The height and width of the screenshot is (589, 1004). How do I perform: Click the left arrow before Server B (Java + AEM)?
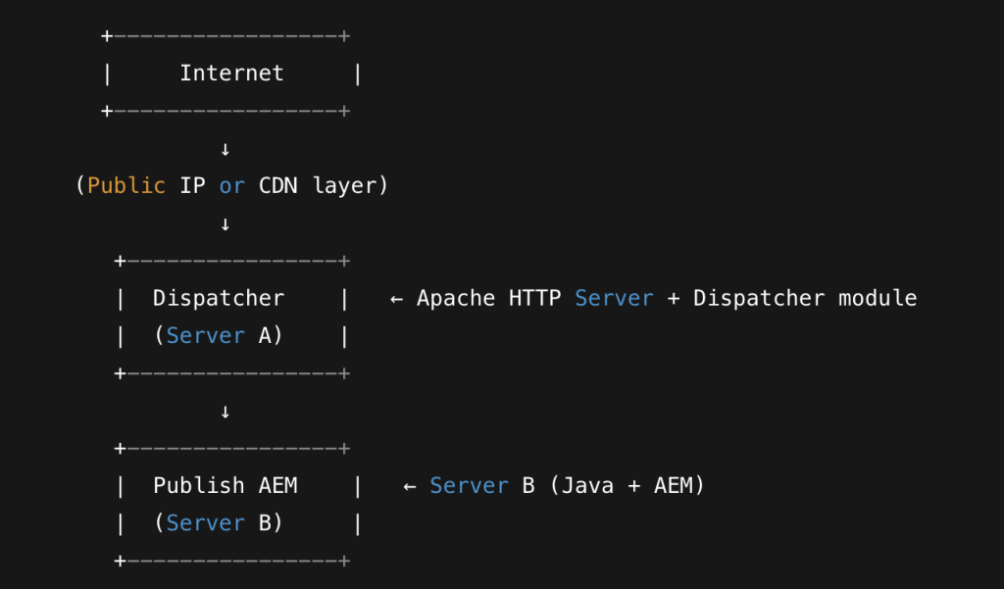point(410,485)
